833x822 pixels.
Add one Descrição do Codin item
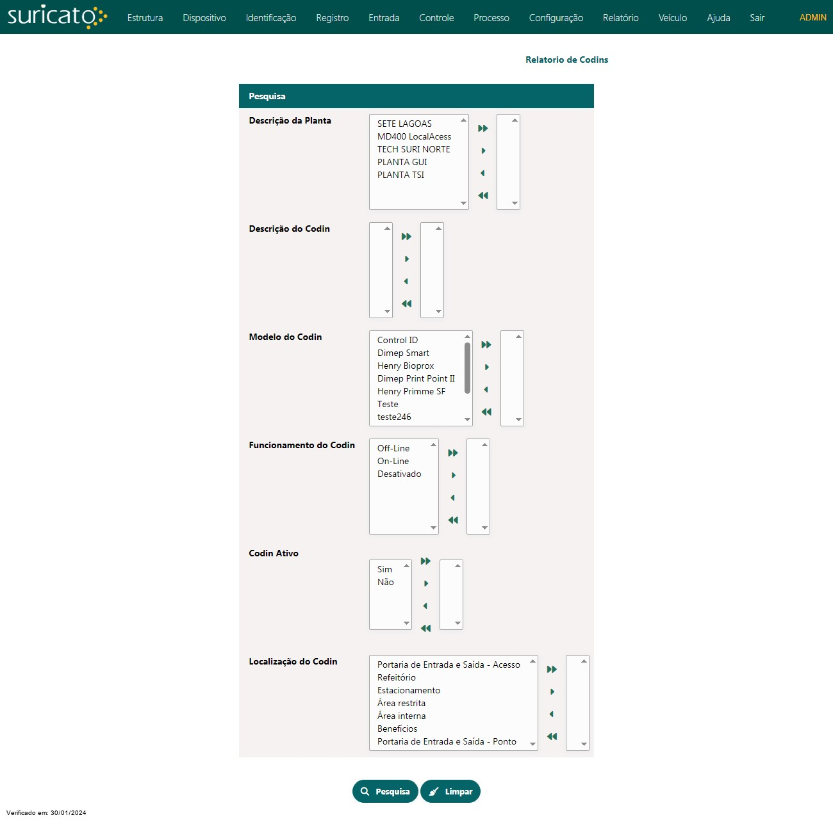tap(406, 259)
